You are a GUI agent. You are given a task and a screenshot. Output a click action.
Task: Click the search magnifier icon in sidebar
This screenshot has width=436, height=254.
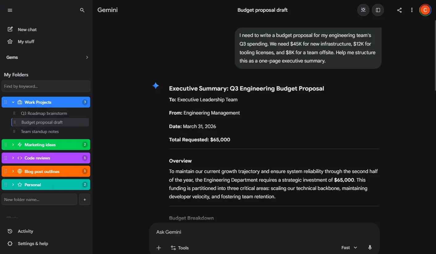coord(82,10)
